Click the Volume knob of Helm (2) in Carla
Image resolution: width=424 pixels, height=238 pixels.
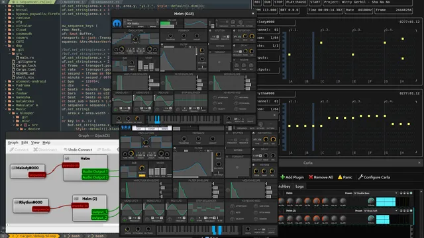[x=371, y=219]
